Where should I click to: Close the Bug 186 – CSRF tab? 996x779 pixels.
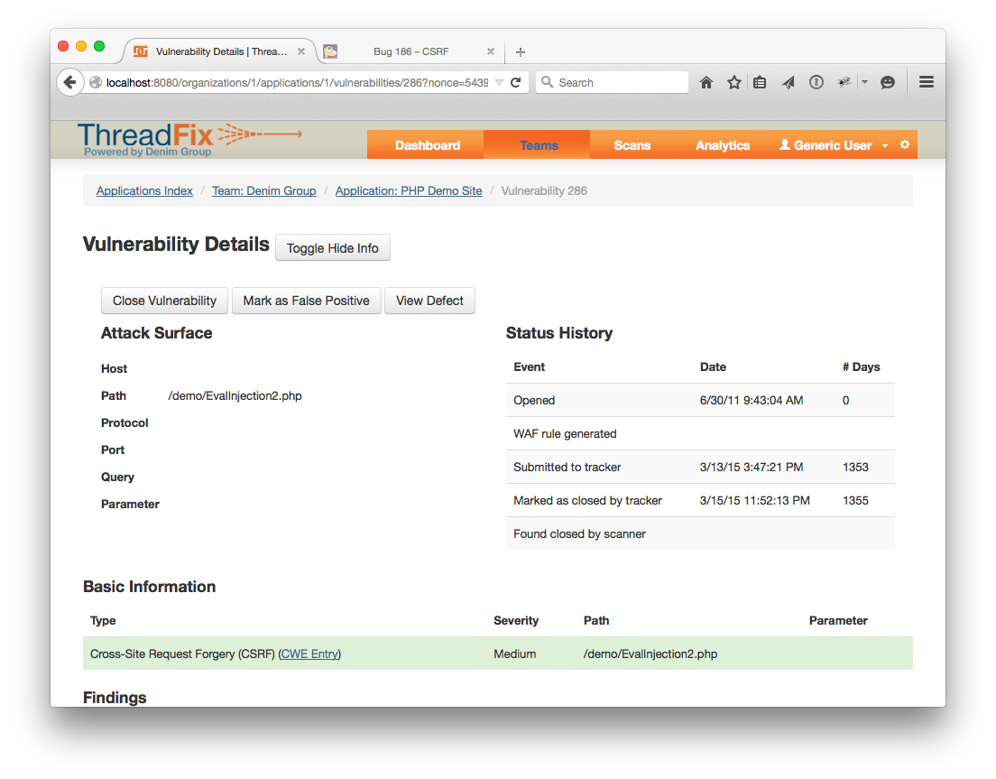tap(491, 51)
